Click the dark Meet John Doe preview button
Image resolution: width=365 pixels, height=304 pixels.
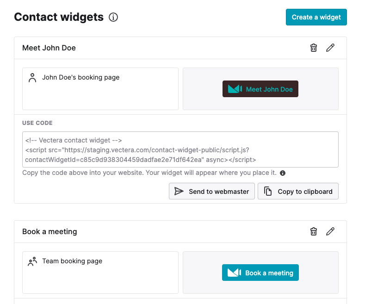point(260,89)
